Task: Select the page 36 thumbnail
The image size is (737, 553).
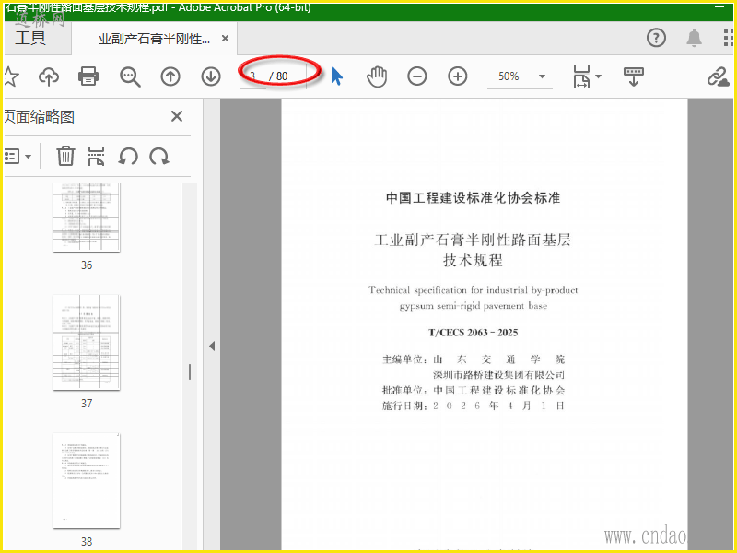Action: coord(87,218)
